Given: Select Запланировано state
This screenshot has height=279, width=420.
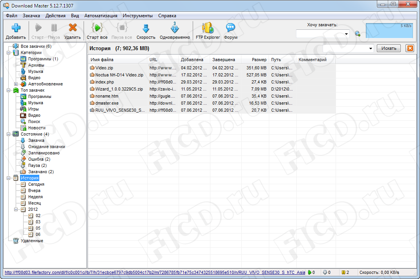Looking at the screenshot, I should tap(44, 153).
